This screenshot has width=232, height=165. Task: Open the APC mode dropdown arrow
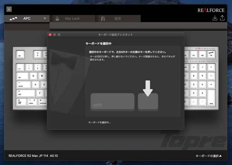click(x=45, y=19)
